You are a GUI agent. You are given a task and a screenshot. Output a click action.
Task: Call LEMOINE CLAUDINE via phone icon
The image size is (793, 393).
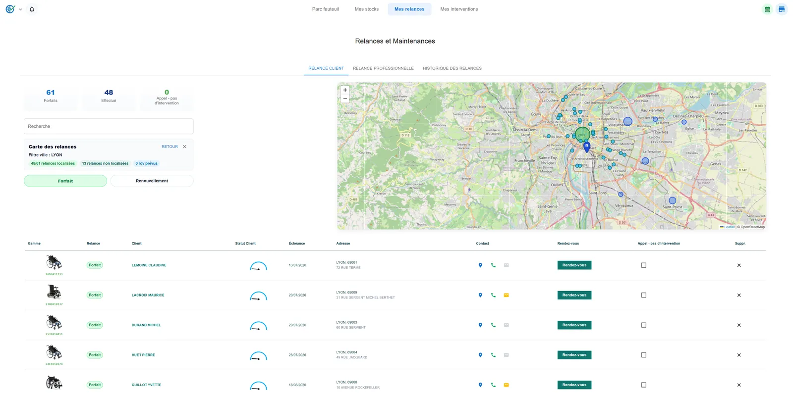click(493, 265)
